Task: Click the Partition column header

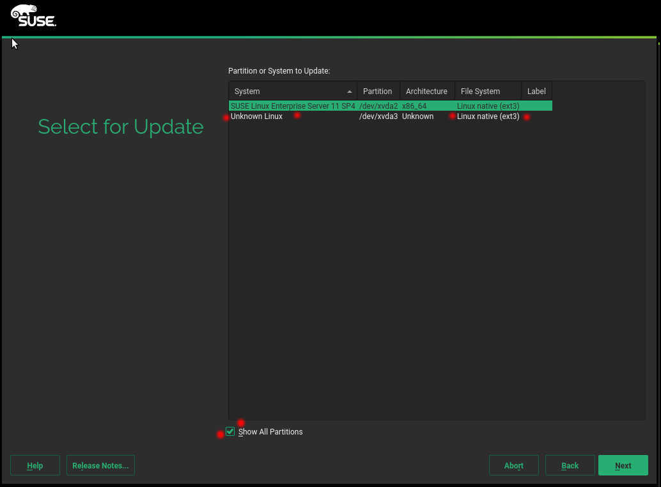Action: click(378, 91)
